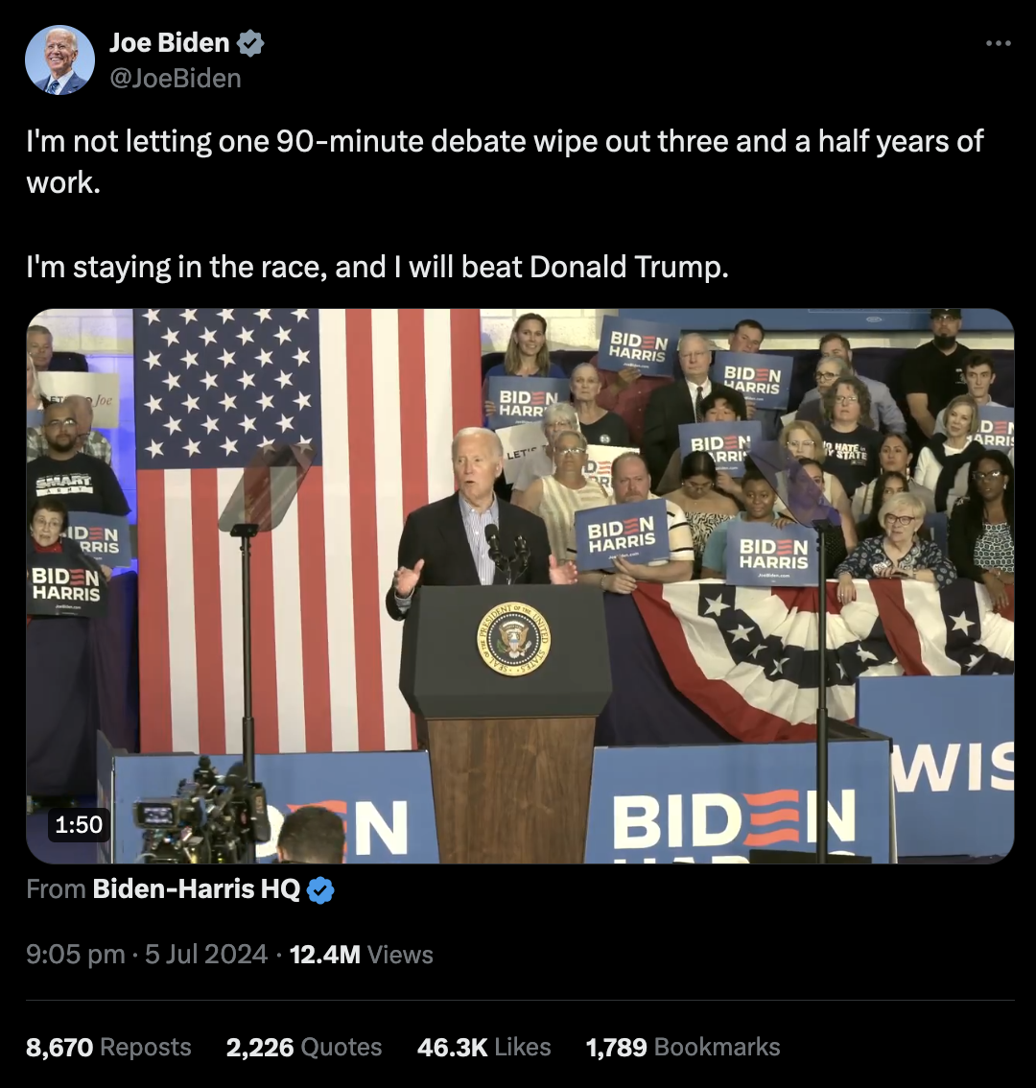Play the embedded rally video

click(x=521, y=586)
